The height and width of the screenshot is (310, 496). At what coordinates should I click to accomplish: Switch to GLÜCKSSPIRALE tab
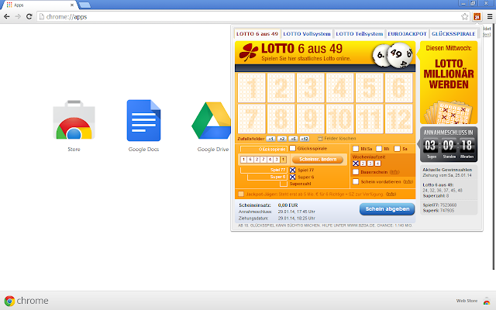tap(453, 34)
